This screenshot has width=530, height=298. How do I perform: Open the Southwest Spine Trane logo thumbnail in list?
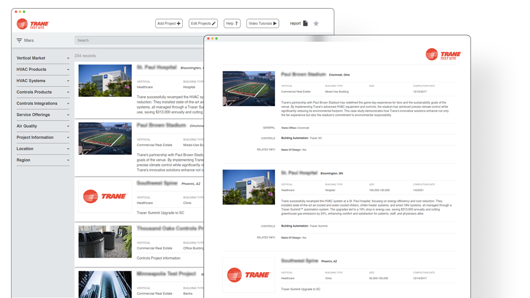(105, 196)
